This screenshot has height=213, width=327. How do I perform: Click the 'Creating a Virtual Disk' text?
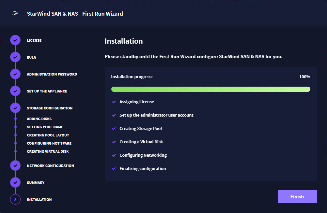[141, 142]
